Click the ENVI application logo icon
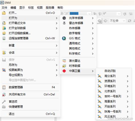The height and width of the screenshot is (121, 135). pyautogui.click(x=2, y=3)
